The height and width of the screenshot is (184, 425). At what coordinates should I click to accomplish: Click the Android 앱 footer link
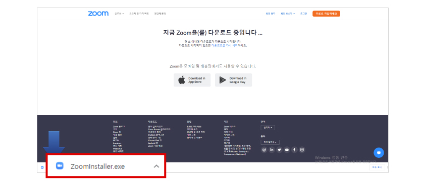coord(153,143)
